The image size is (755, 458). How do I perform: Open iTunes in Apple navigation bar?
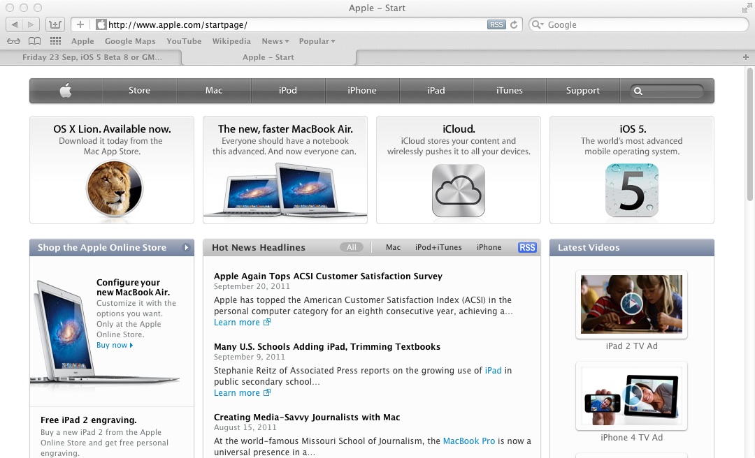(x=509, y=91)
